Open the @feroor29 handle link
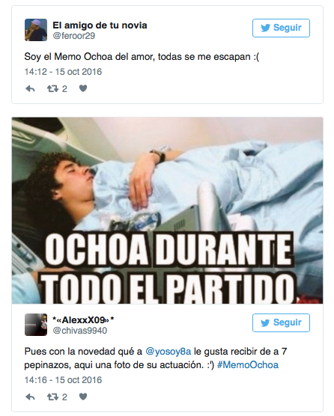 coord(74,36)
